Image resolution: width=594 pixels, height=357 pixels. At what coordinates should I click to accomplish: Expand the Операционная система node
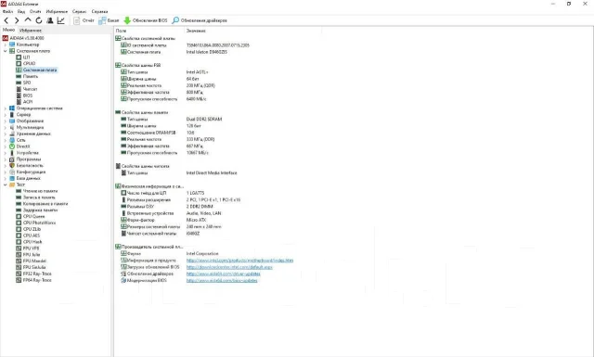[5, 108]
